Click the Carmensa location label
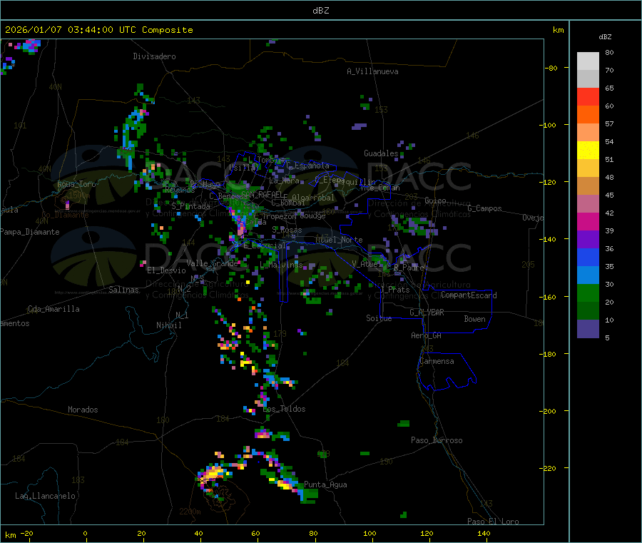642x543 pixels. click(x=437, y=361)
